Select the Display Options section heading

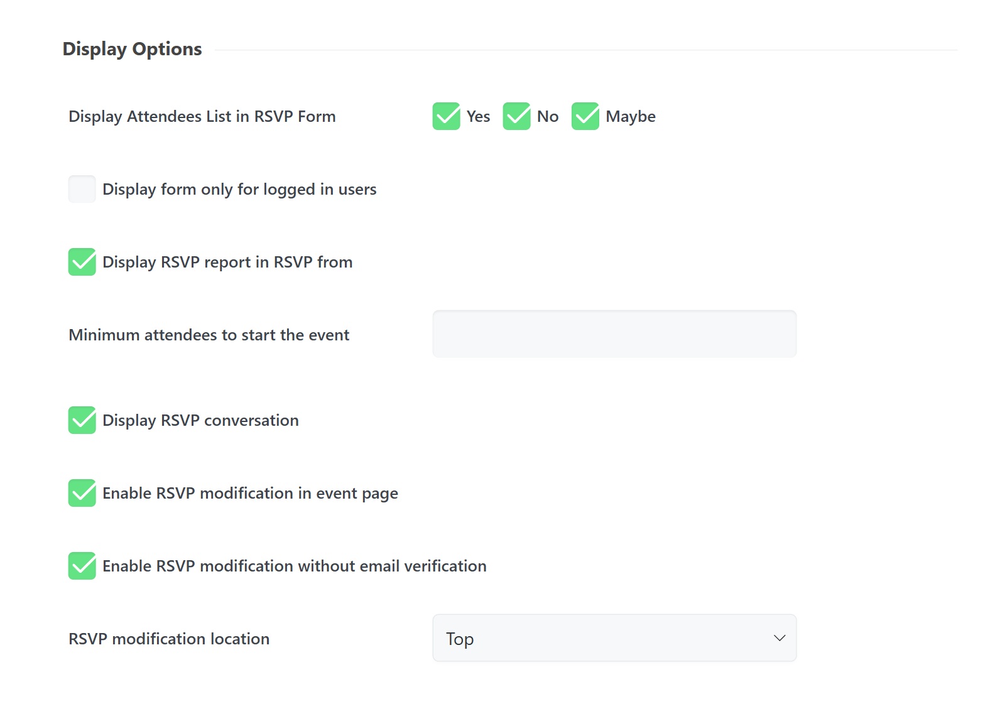[x=132, y=49]
